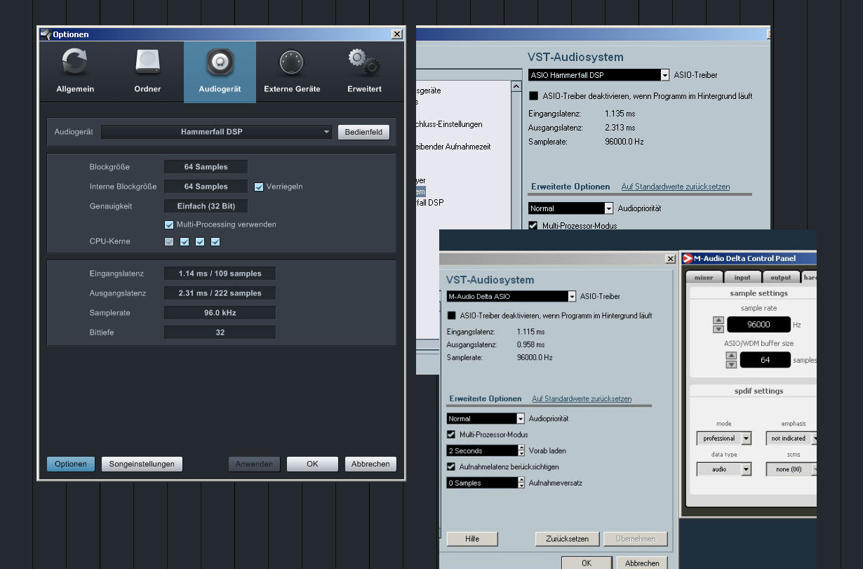
Task: Click the Vorab laden 2 Seconds stepper arrows
Action: [x=521, y=450]
